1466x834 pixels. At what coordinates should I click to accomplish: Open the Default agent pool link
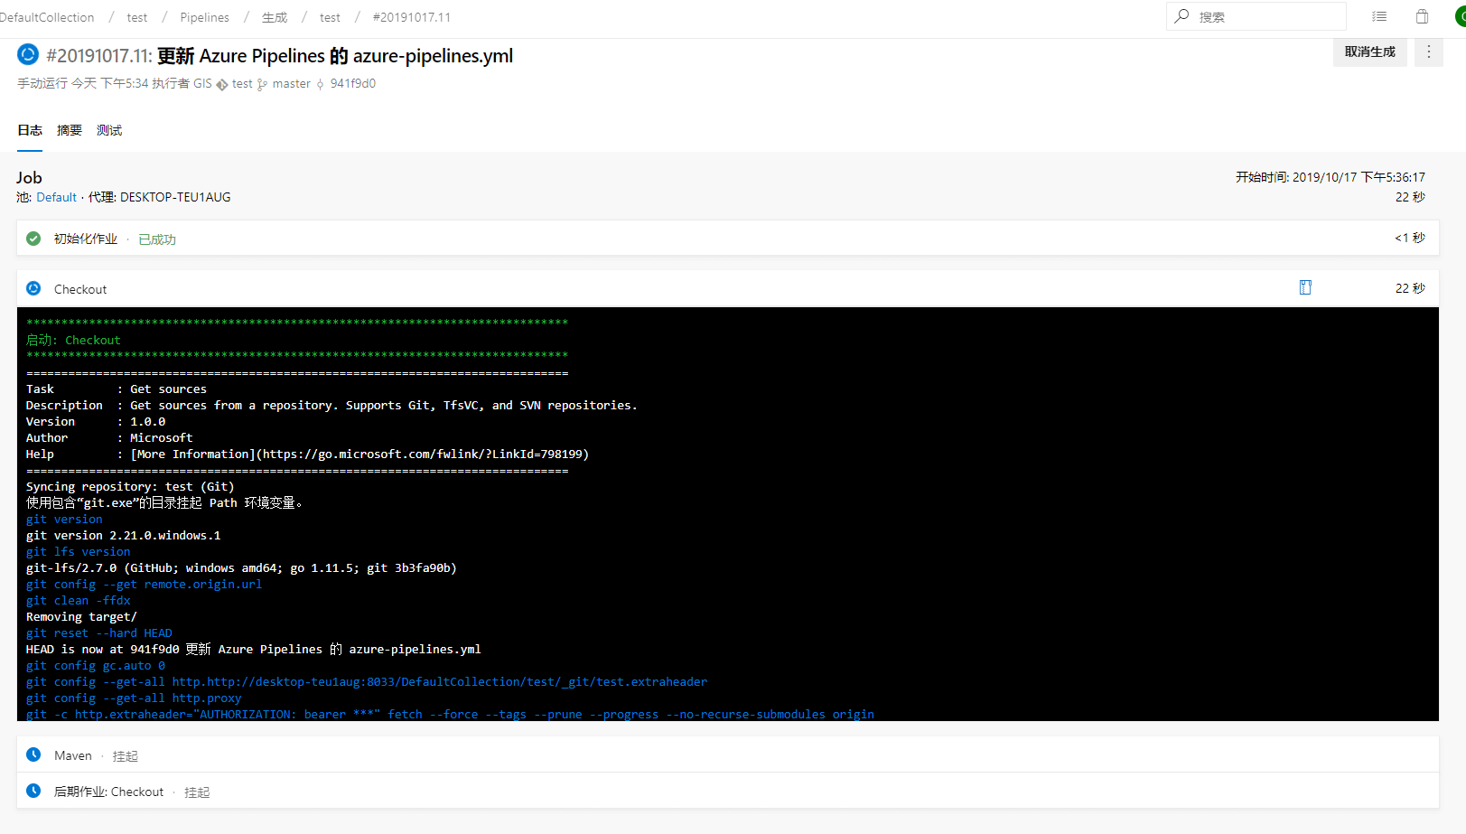pos(56,197)
